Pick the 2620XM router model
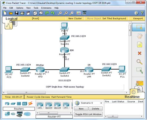 pyautogui.click(x=49, y=105)
